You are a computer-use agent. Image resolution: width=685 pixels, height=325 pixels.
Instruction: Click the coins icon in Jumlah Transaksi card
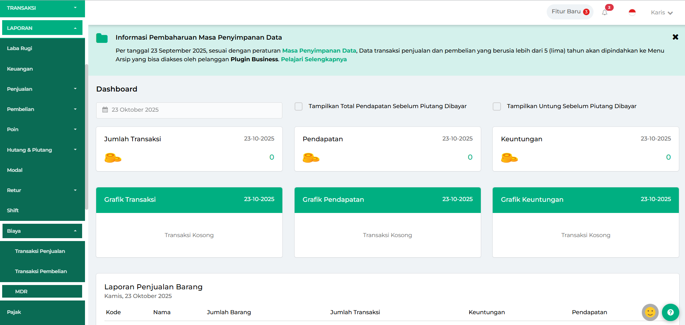click(113, 158)
